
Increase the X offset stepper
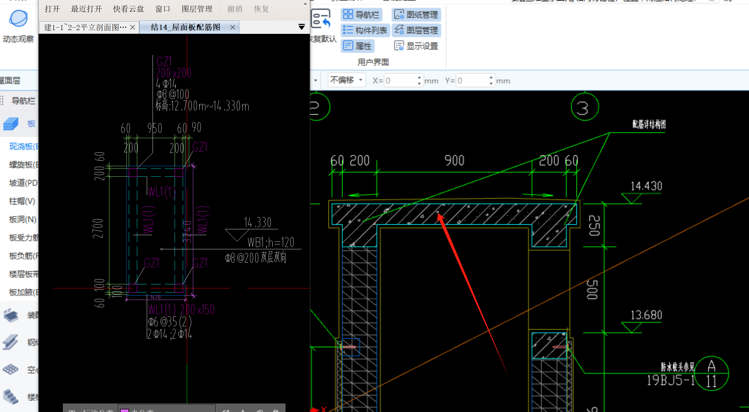coord(419,77)
